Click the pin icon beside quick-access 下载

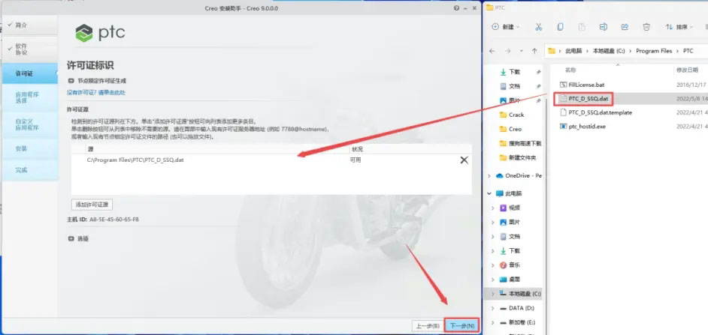coord(538,72)
